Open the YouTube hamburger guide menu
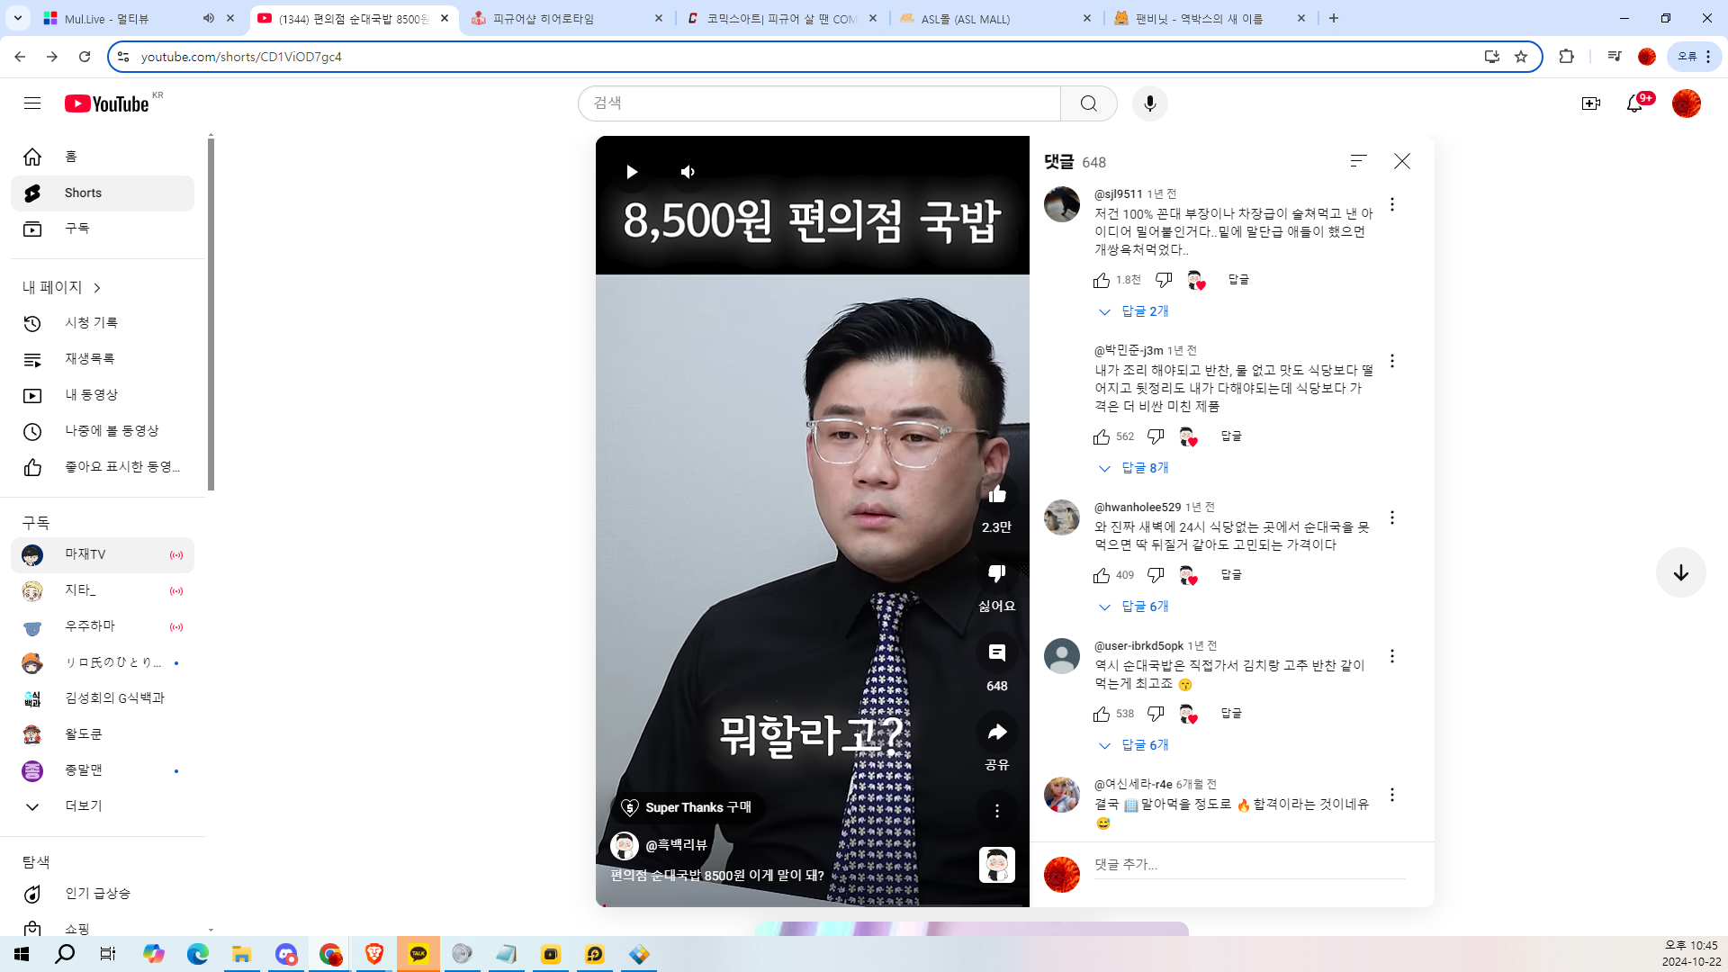 32,103
